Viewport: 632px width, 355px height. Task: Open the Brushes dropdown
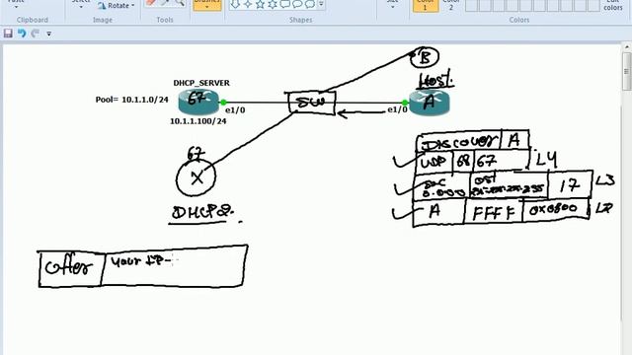coord(207,5)
